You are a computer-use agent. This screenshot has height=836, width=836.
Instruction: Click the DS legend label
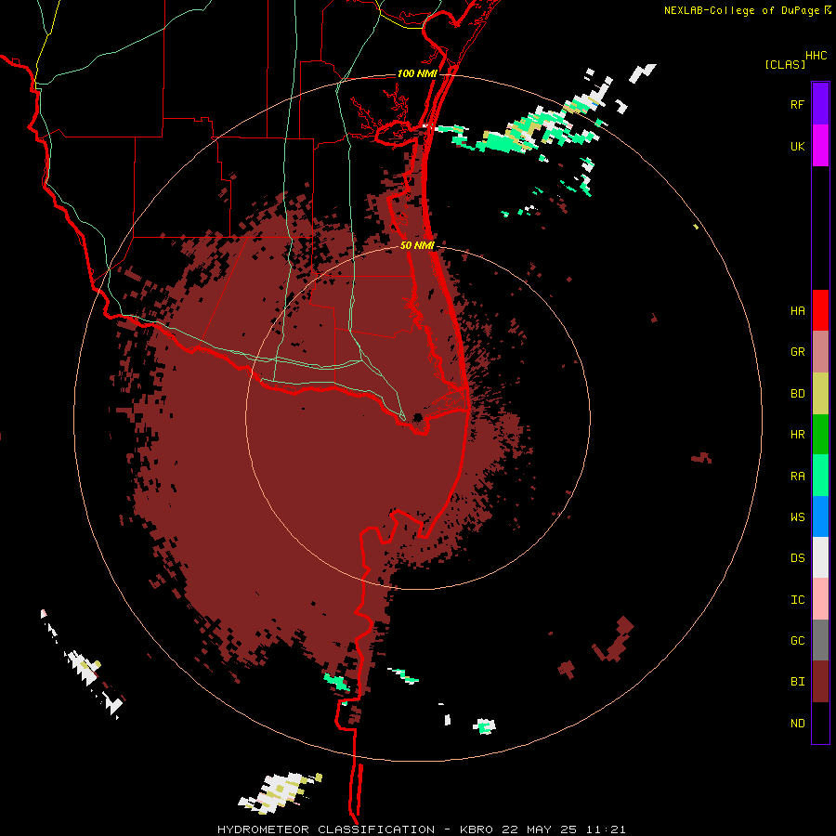tap(798, 558)
